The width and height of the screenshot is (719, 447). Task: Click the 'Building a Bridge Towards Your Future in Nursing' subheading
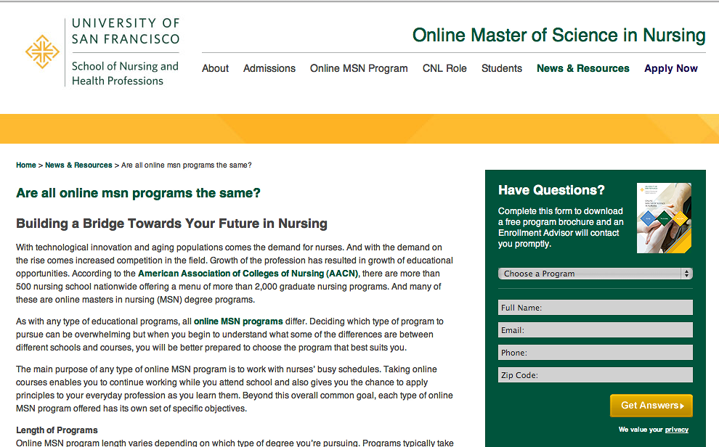[x=171, y=223]
